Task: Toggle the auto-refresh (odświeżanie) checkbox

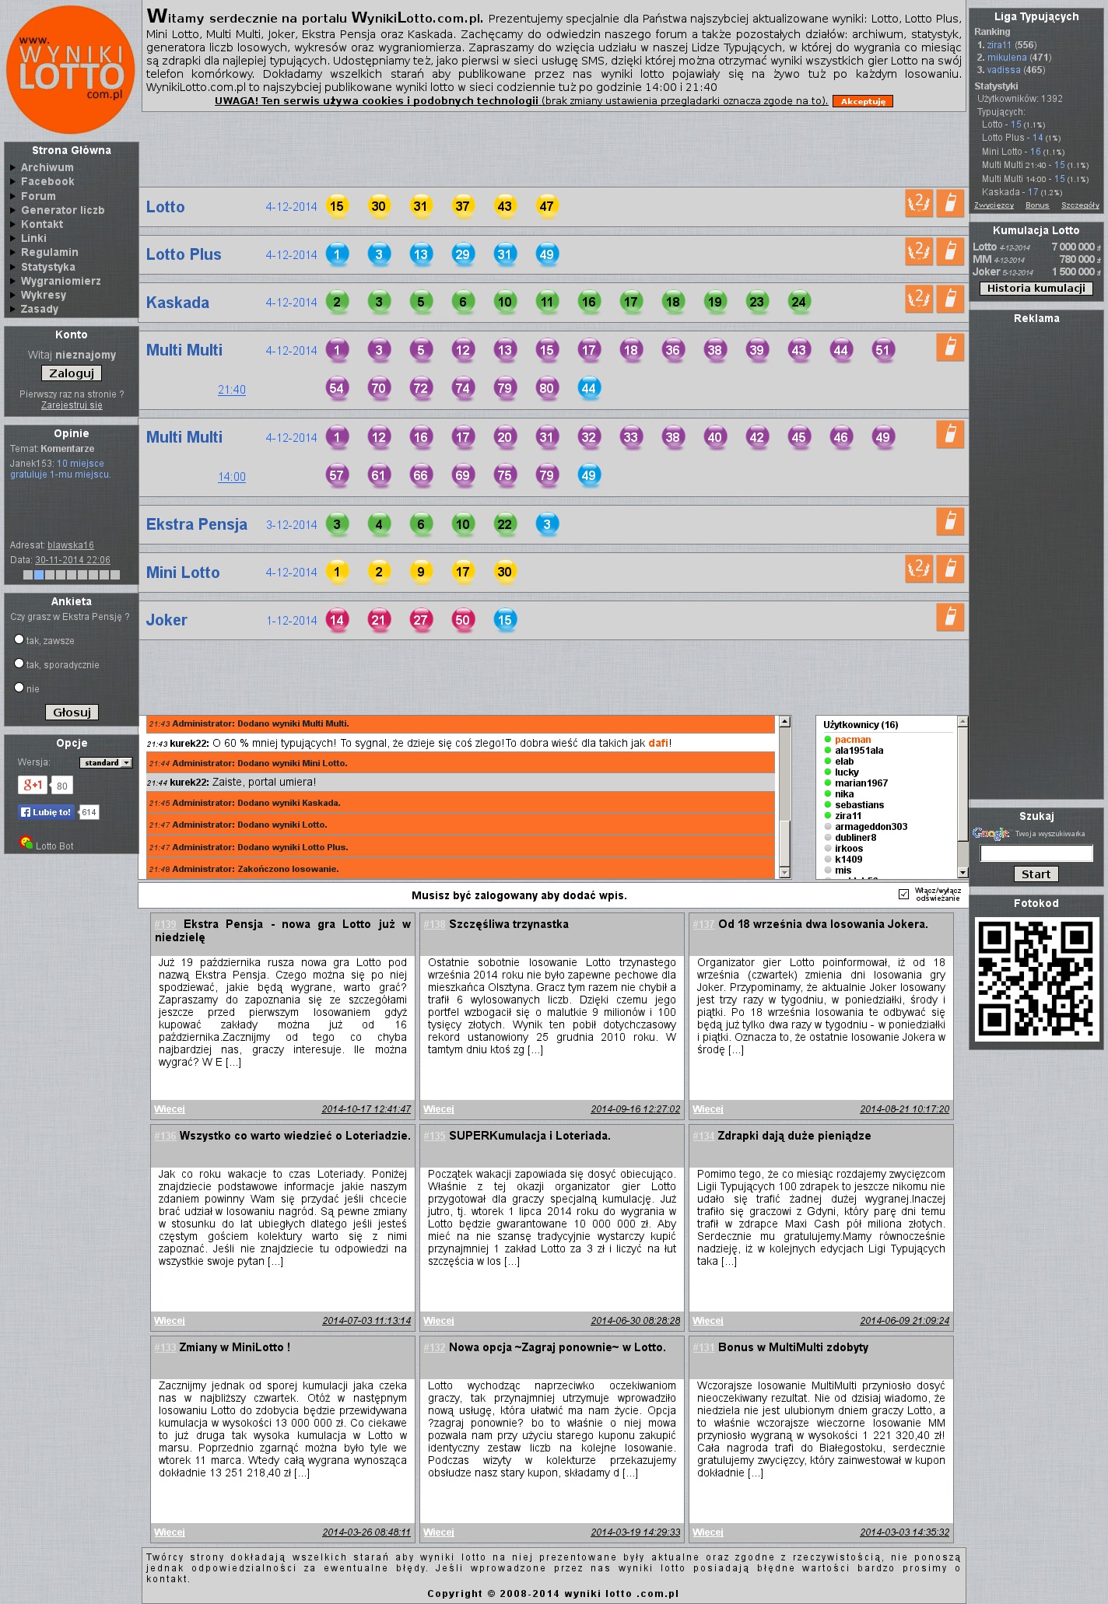Action: click(x=903, y=895)
